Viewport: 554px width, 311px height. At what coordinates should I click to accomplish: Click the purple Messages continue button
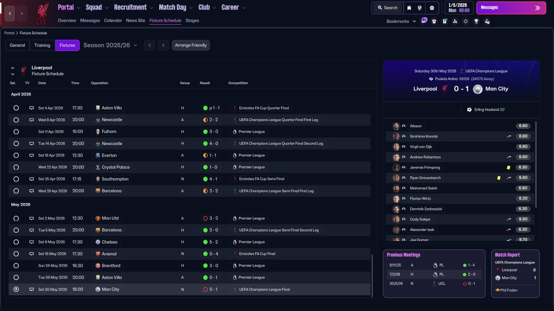click(x=511, y=8)
